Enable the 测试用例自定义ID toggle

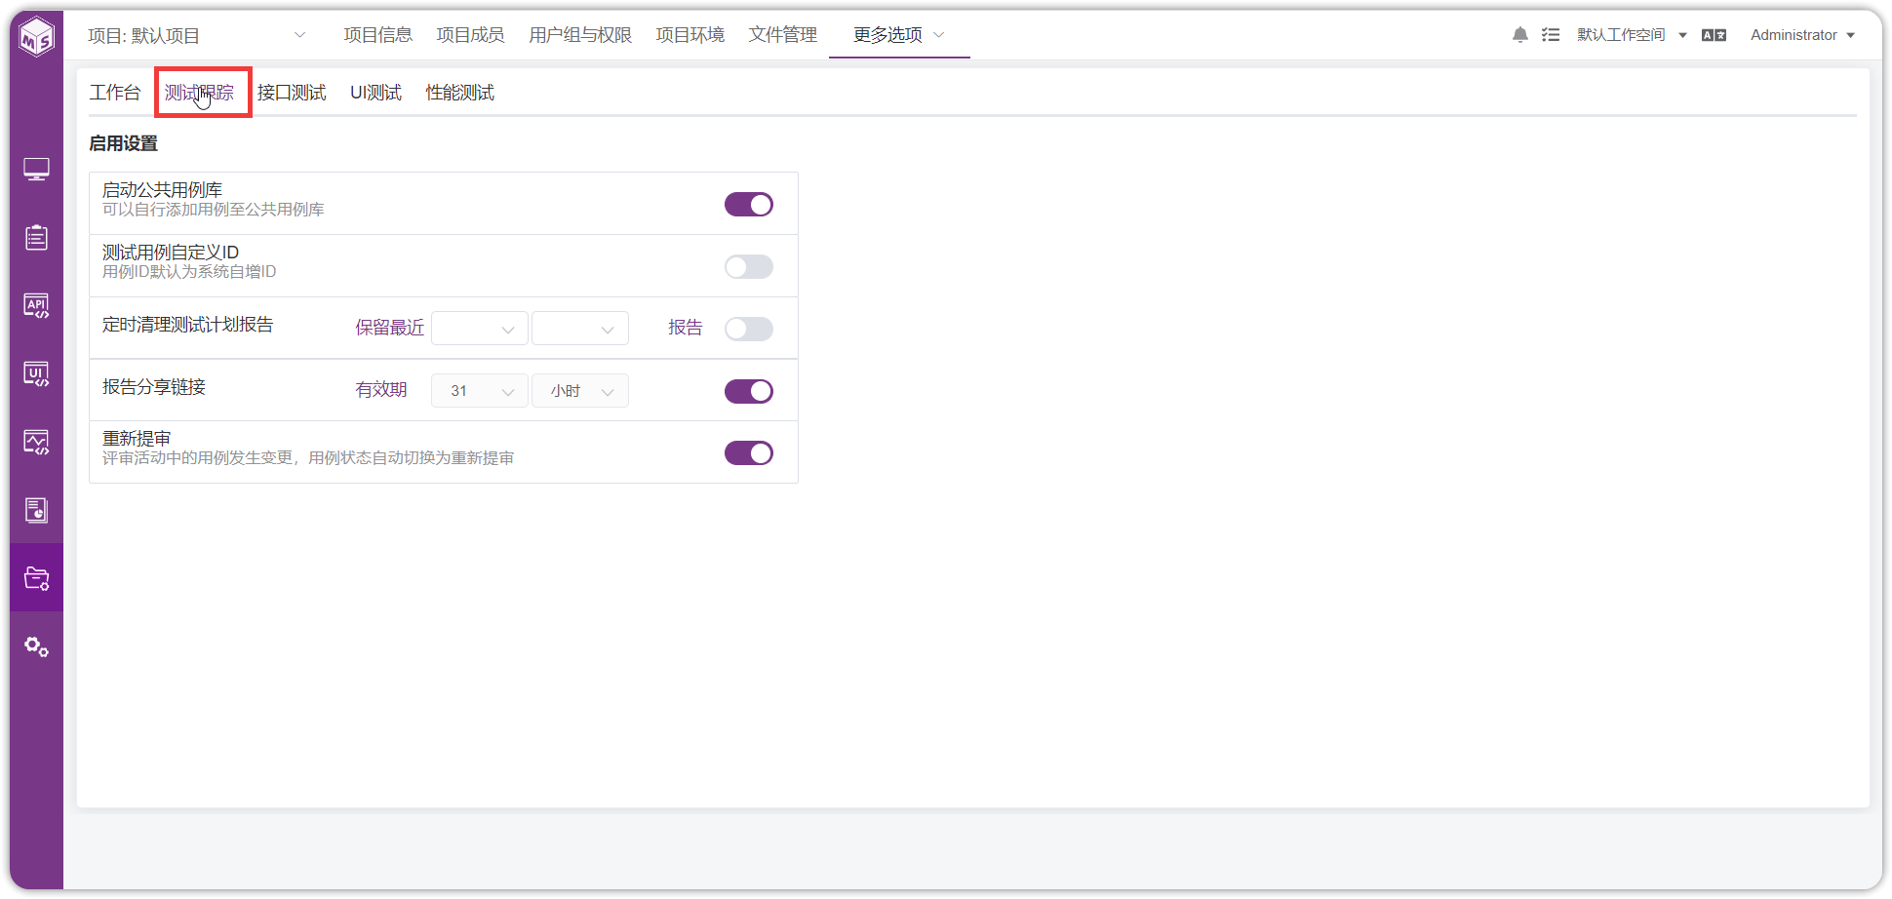(749, 266)
